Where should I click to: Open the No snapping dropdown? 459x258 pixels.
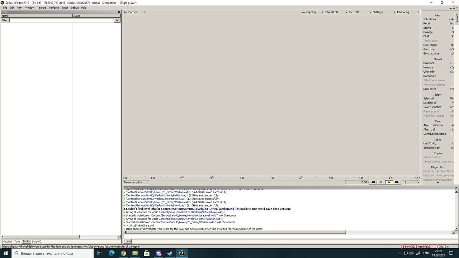(312, 12)
